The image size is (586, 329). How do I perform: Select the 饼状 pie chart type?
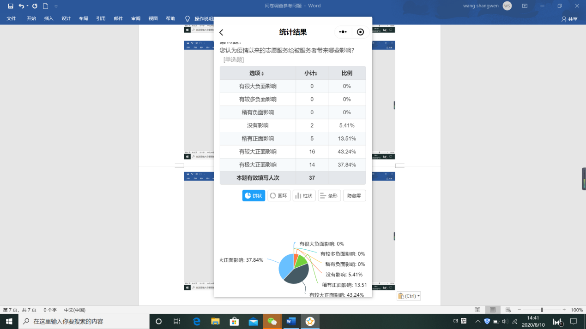pyautogui.click(x=254, y=196)
